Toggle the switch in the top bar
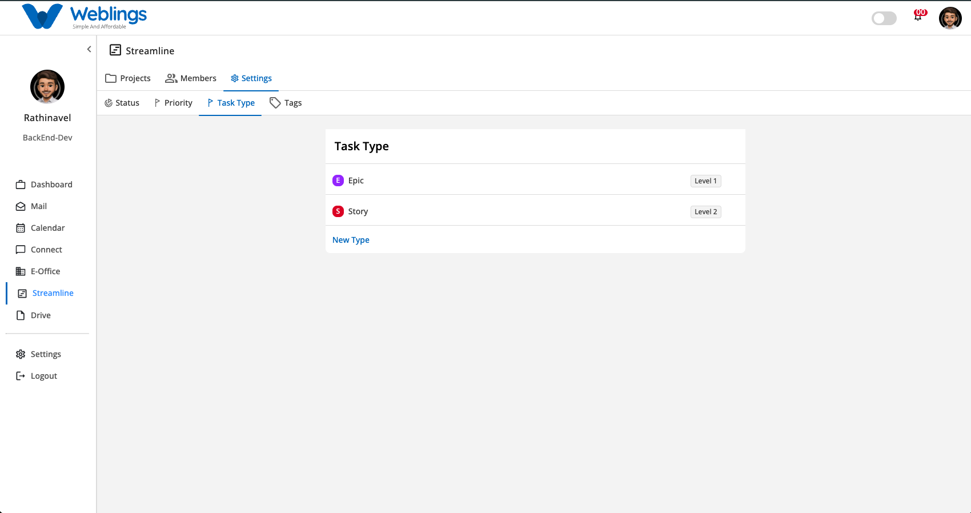Screen dimensions: 971x513 (x=884, y=18)
